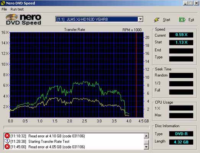Screen dimensions: 200x153
Task: Select the JLMS XJ-HD163D drive combo box
Action: click(99, 20)
